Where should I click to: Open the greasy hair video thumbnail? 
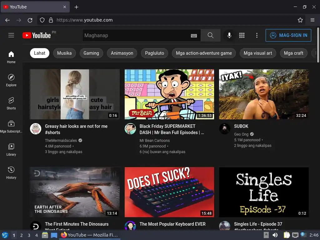pyautogui.click(x=75, y=94)
